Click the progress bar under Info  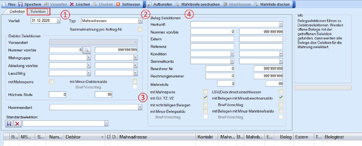click(323, 88)
